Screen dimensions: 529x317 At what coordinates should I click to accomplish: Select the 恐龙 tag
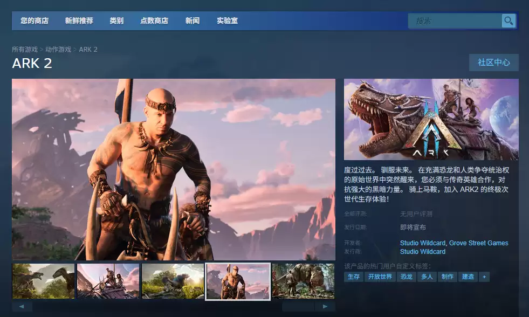coord(406,277)
